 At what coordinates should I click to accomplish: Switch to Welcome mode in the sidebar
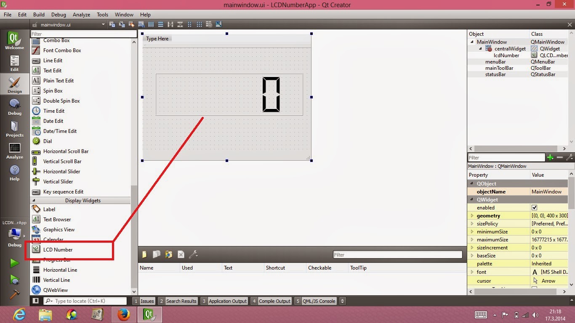15,41
